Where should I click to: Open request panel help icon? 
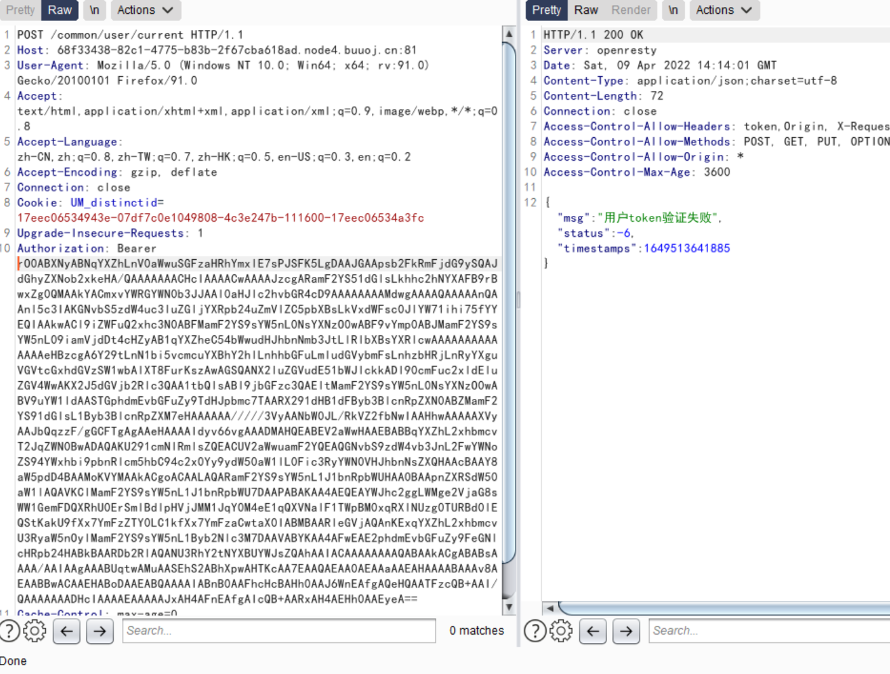click(x=10, y=631)
